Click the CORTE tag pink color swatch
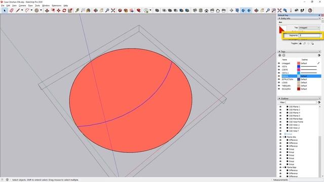The width and height of the screenshot is (324, 182). (x=299, y=70)
